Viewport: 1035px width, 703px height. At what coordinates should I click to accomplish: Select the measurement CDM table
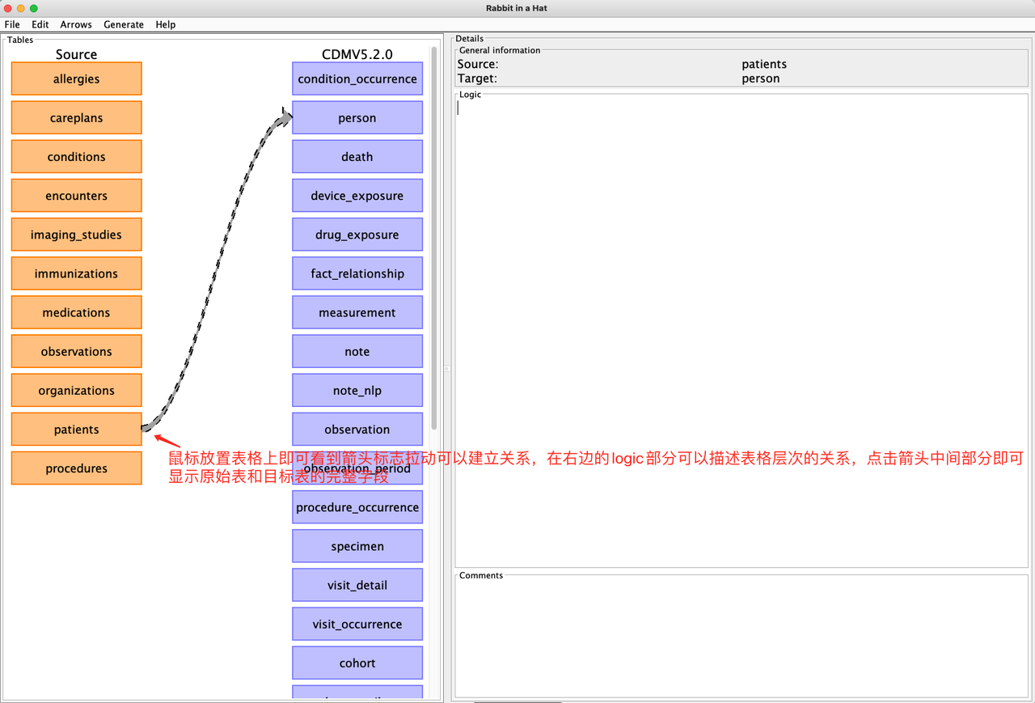pos(357,312)
